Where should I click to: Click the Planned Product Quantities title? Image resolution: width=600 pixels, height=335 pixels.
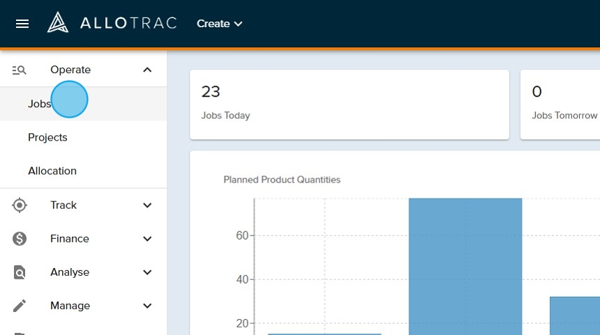282,180
